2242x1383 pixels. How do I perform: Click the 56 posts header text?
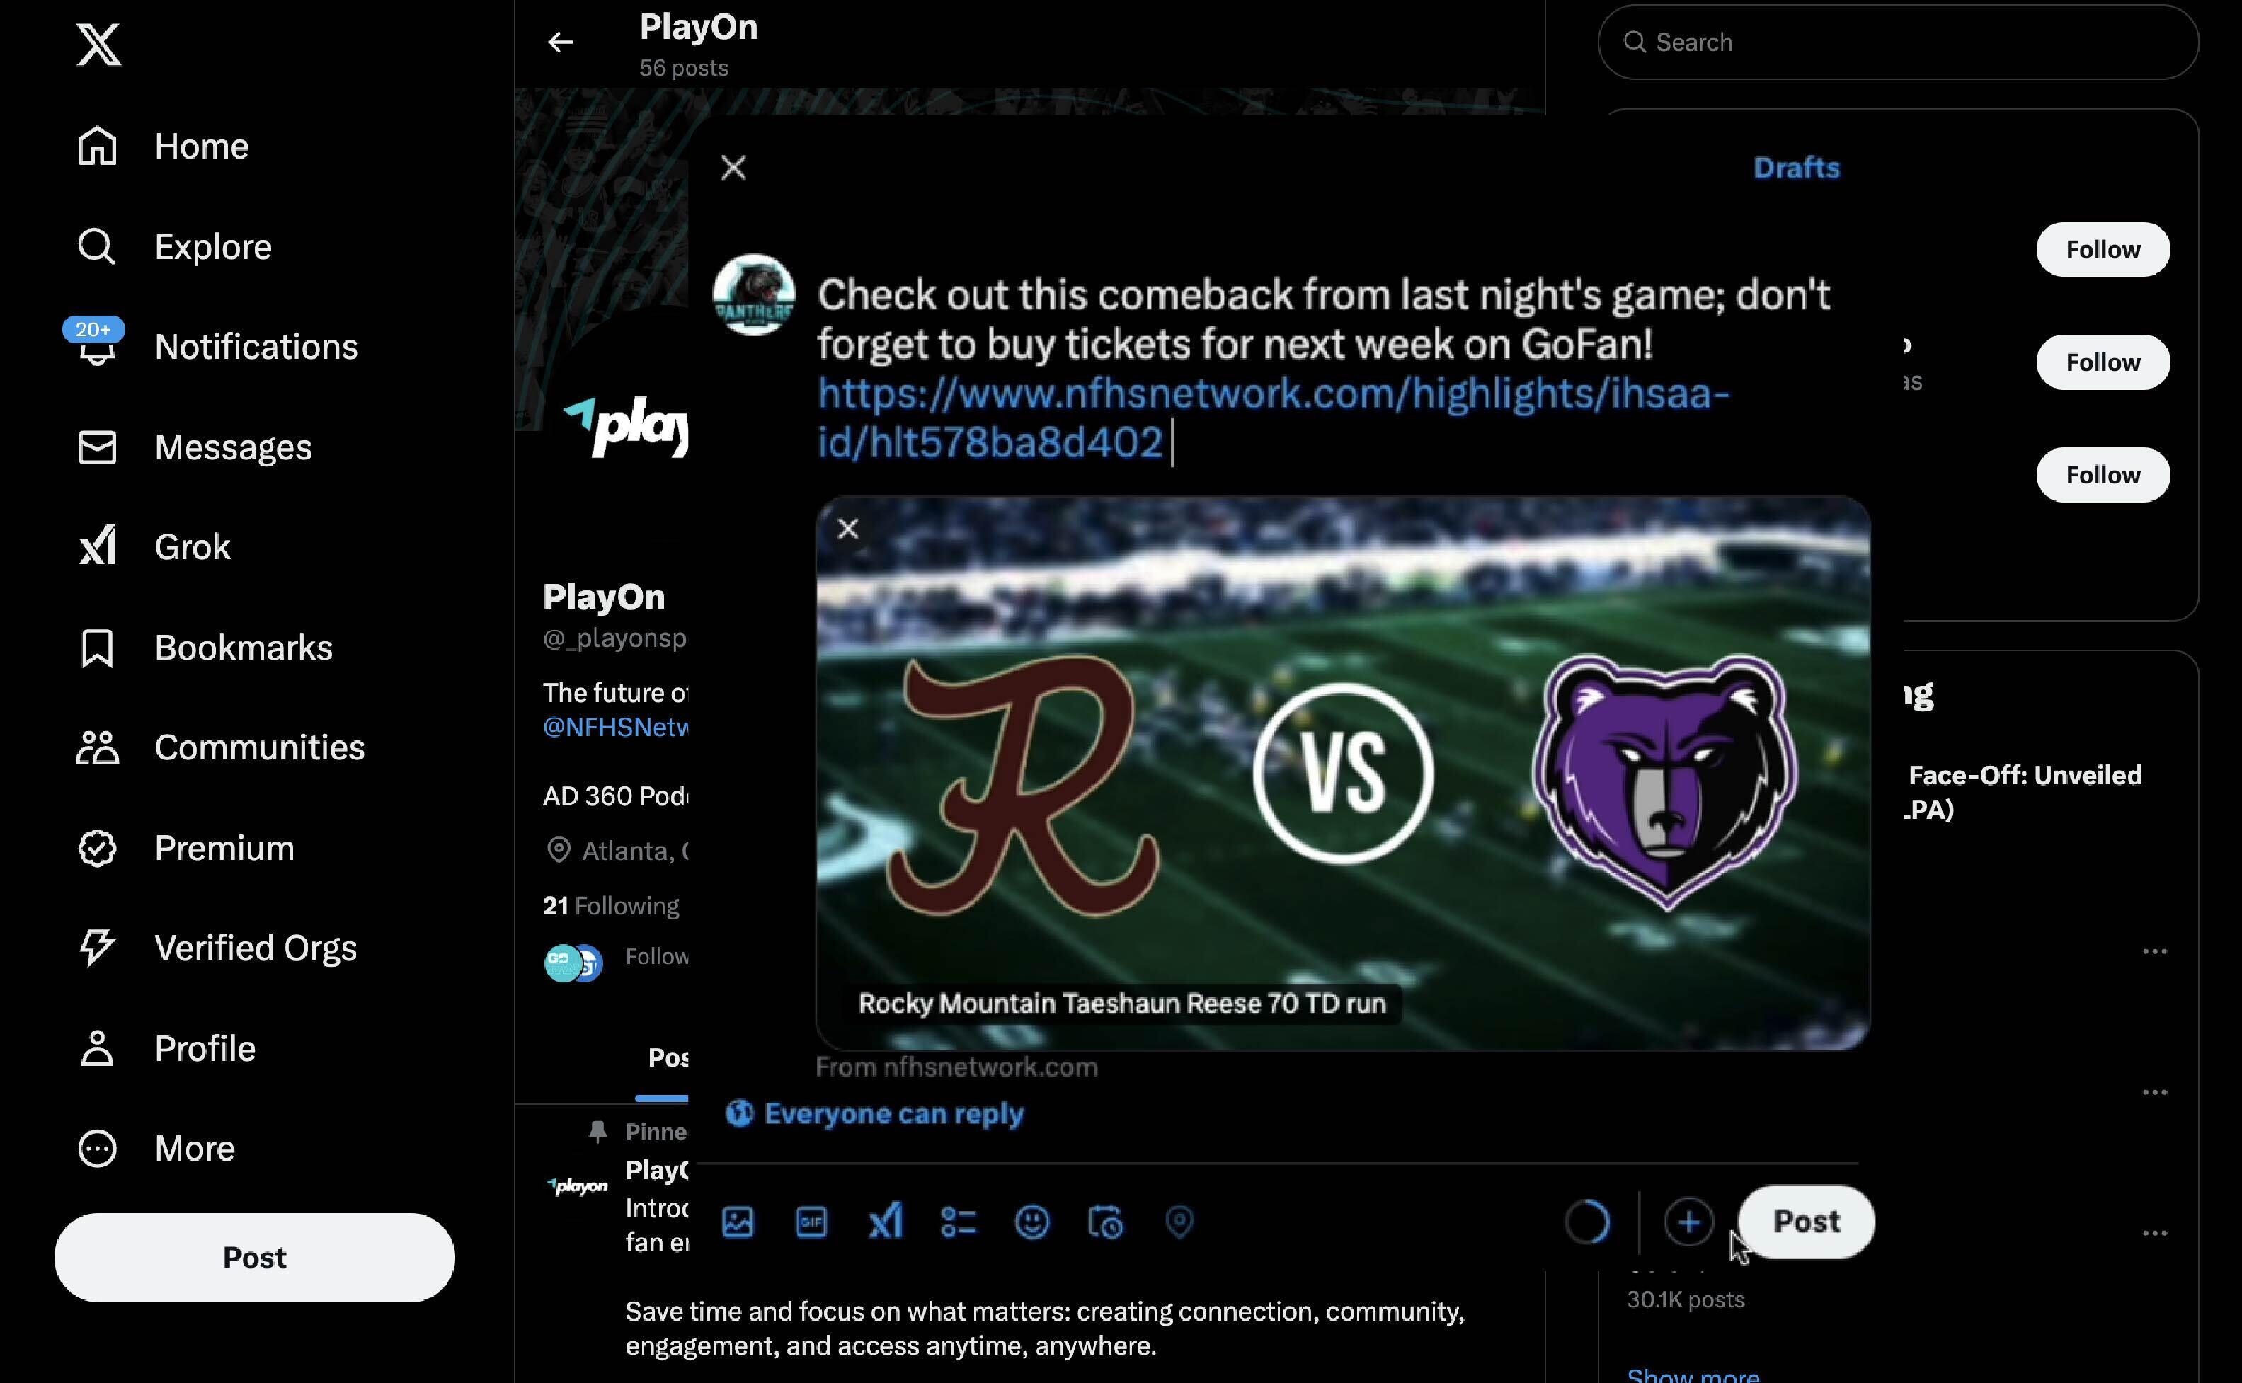683,68
